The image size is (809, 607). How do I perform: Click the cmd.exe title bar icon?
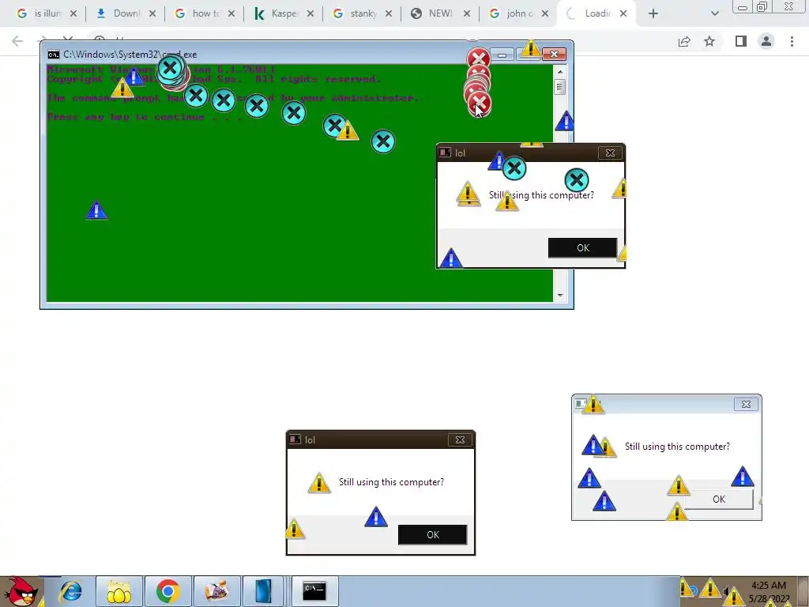[53, 55]
